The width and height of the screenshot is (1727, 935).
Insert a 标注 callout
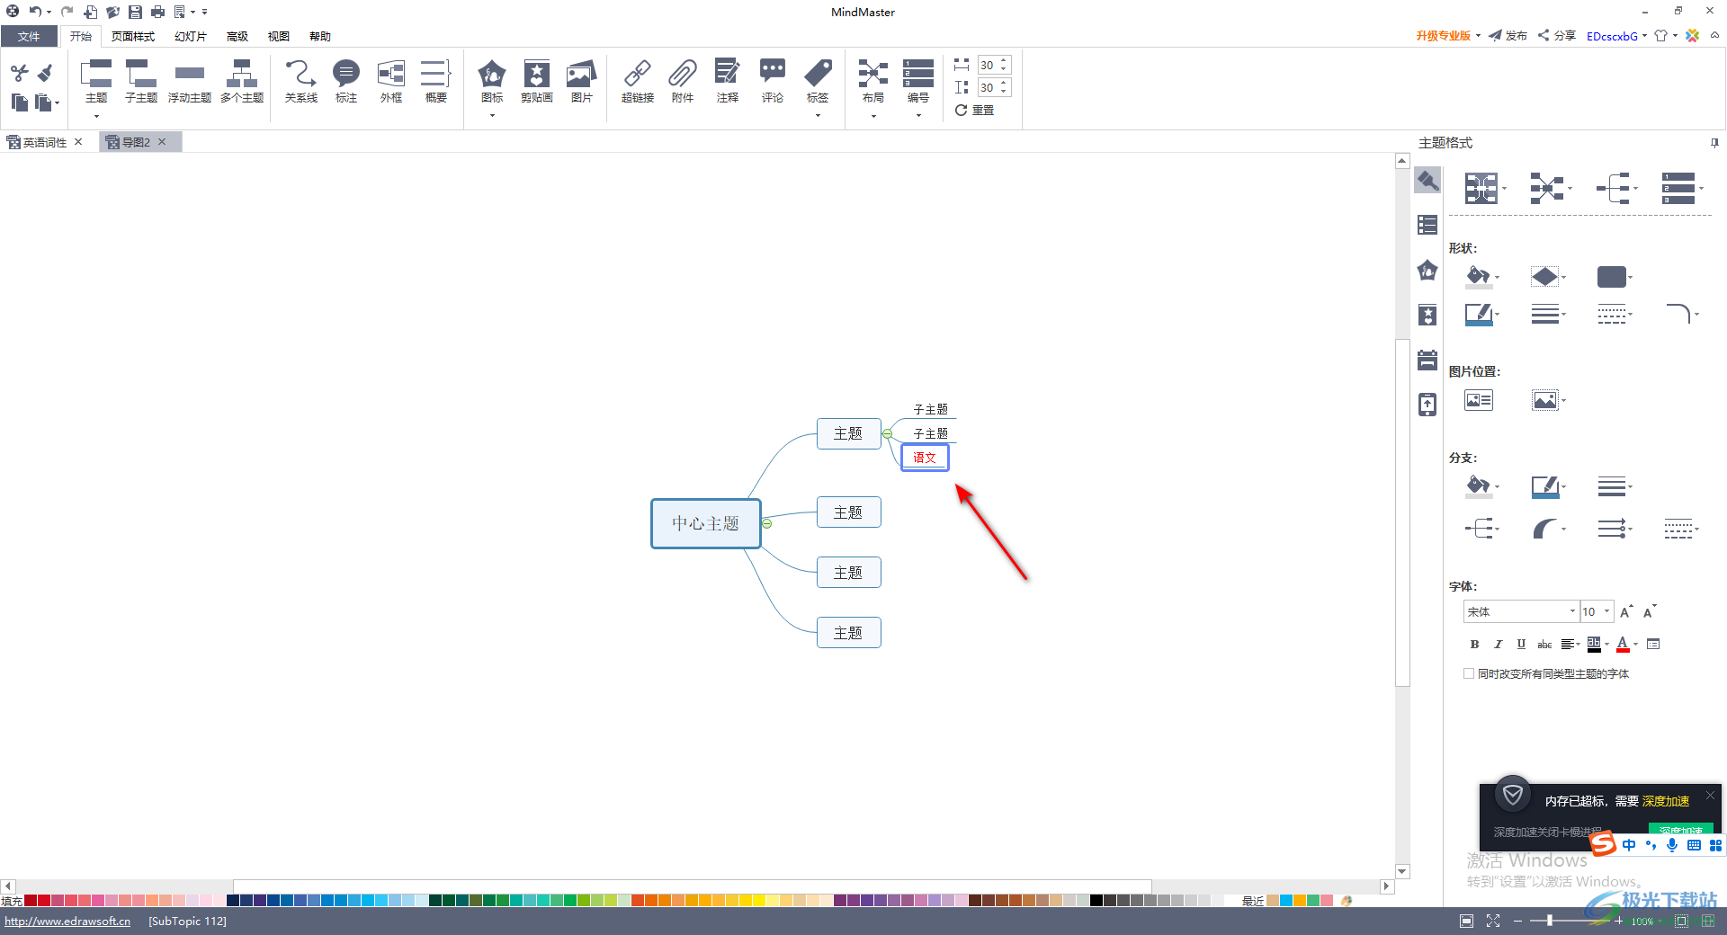[x=346, y=81]
